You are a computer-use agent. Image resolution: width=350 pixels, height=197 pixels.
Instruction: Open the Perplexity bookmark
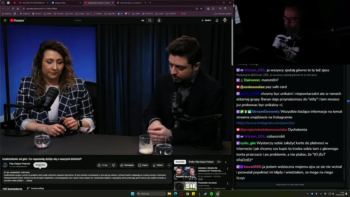25,13
